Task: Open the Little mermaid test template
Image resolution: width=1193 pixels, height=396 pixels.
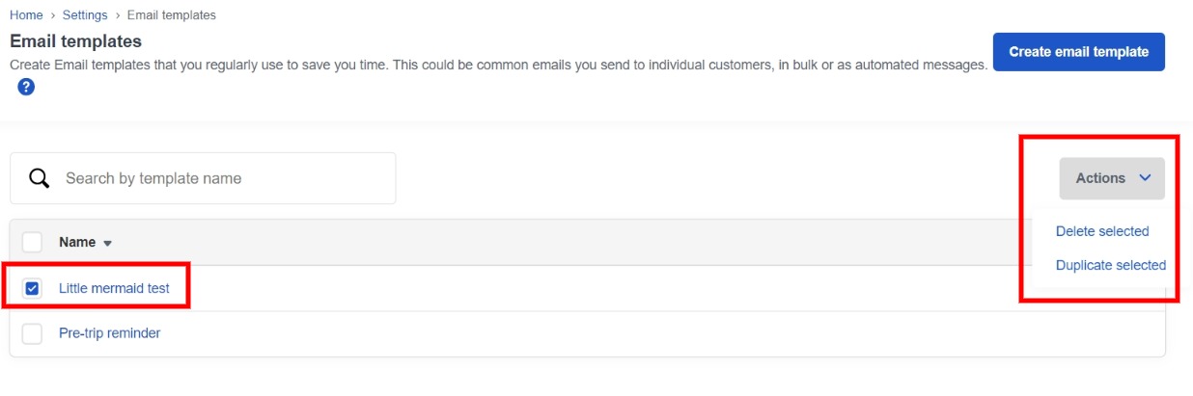Action: pyautogui.click(x=114, y=288)
